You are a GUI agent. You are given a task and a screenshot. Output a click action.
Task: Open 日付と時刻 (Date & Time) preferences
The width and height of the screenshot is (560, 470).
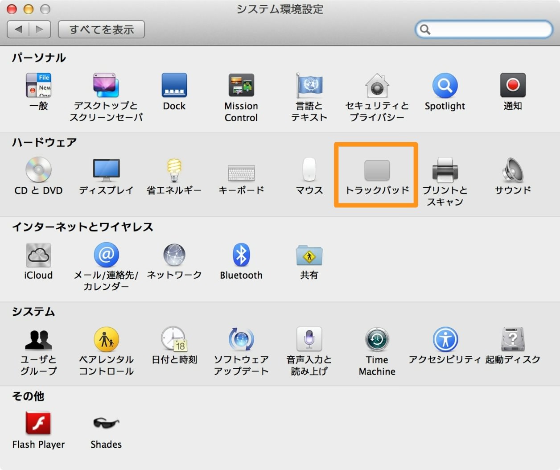pyautogui.click(x=174, y=339)
